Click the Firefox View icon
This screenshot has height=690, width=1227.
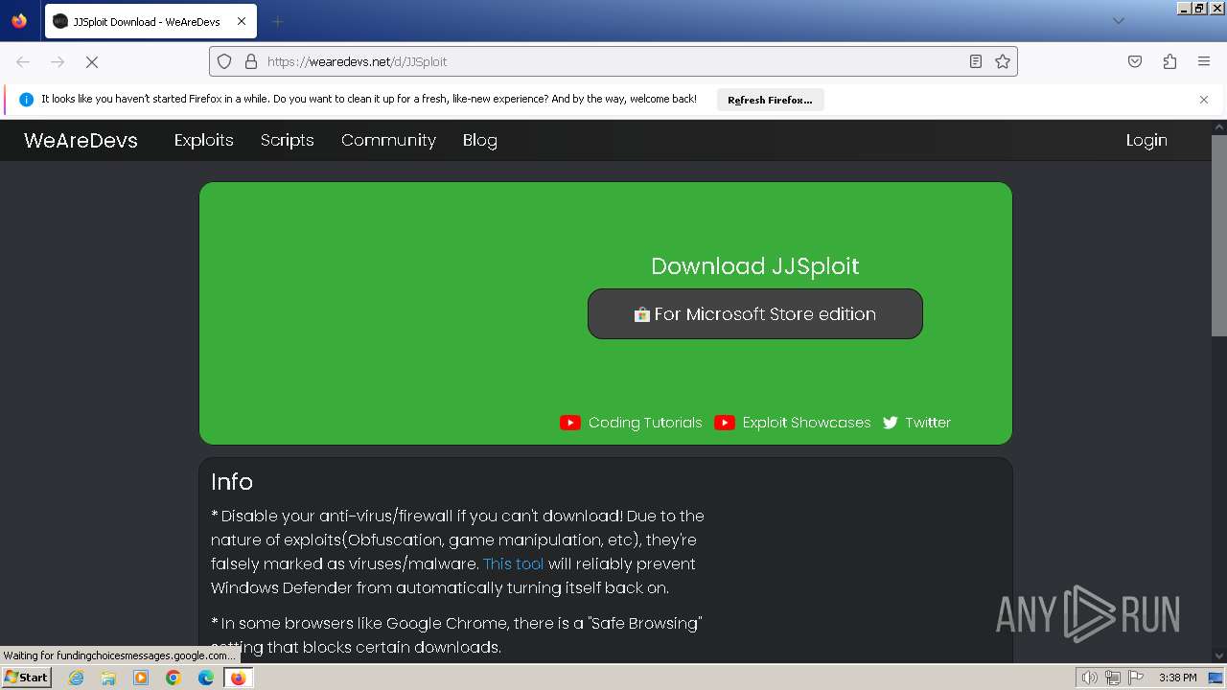point(19,21)
